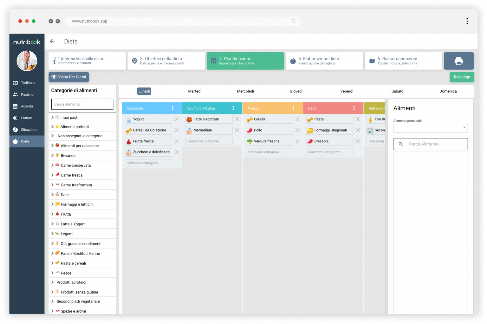Remove Bresaola from the Cena column
The height and width of the screenshot is (324, 487).
(358, 141)
